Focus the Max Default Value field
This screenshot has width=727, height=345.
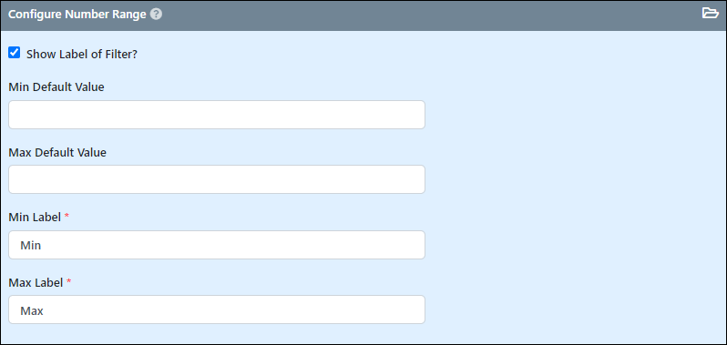tap(217, 179)
